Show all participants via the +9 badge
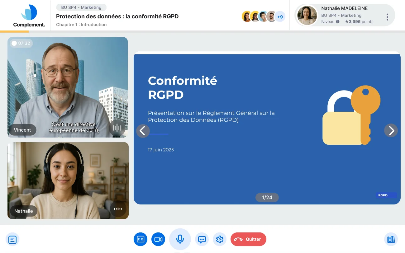The height and width of the screenshot is (253, 405). coord(280,16)
